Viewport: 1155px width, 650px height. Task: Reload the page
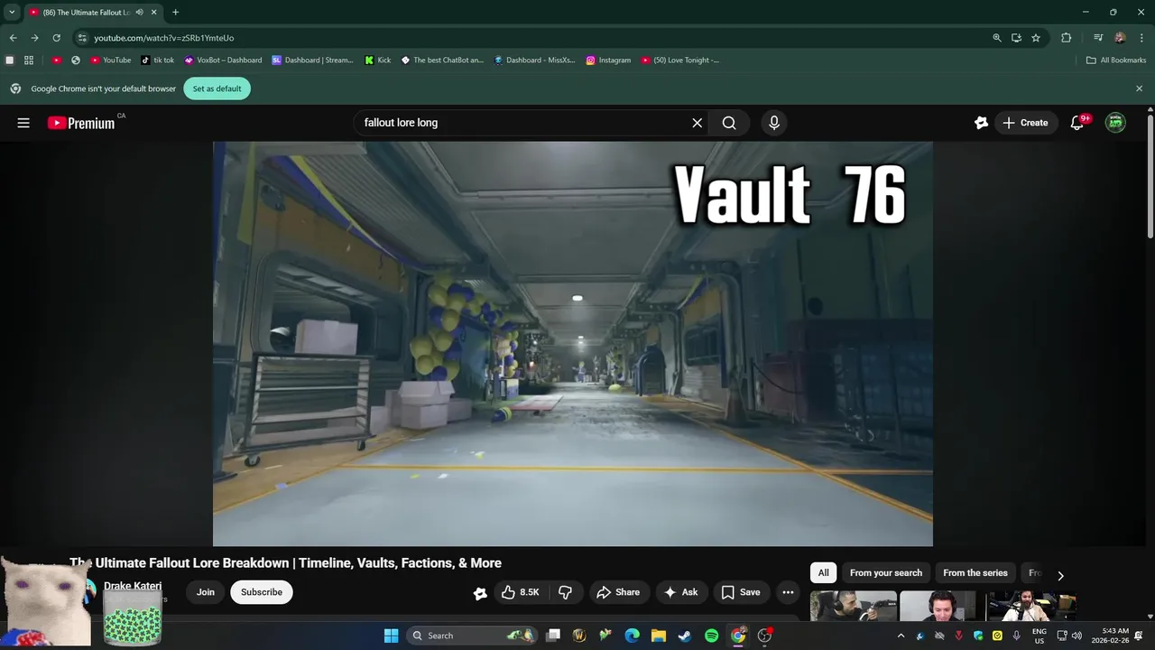point(56,38)
